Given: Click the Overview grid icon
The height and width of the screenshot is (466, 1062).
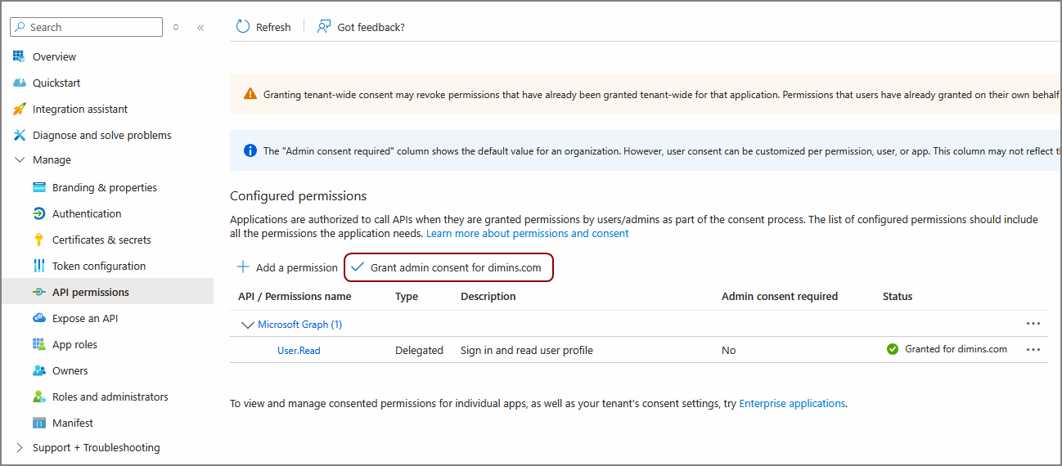Looking at the screenshot, I should [19, 56].
